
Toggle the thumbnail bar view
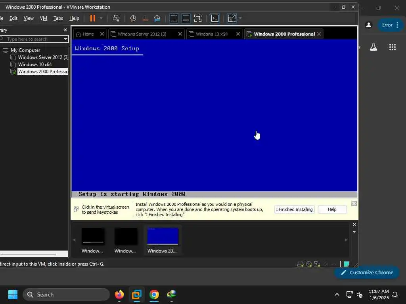pyautogui.click(x=186, y=18)
